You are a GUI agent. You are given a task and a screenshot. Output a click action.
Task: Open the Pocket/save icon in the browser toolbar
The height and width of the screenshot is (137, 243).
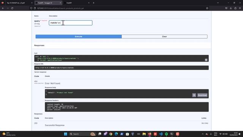click(x=226, y=8)
